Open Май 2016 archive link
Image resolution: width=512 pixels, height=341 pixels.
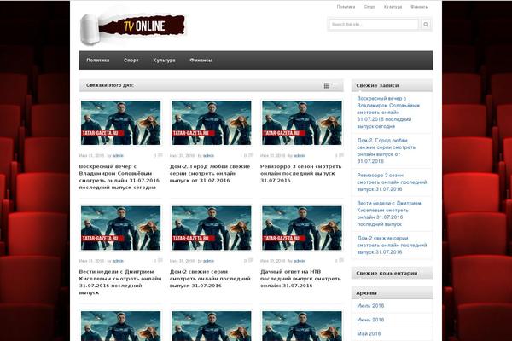pyautogui.click(x=369, y=334)
